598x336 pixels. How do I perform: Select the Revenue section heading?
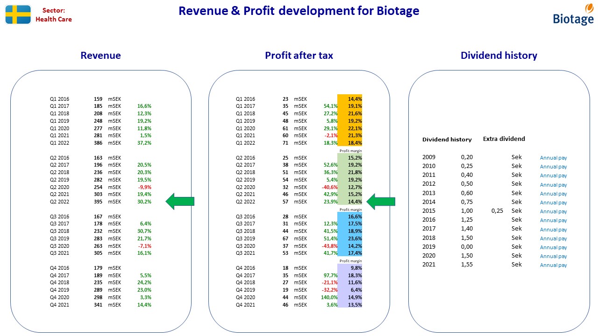tap(100, 56)
